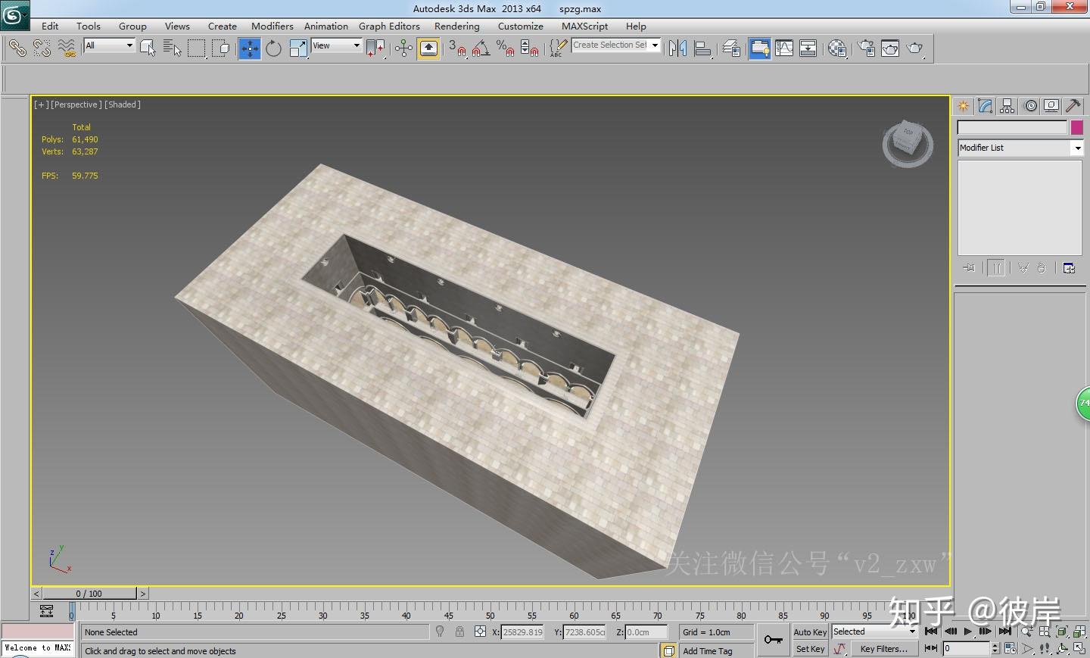The height and width of the screenshot is (658, 1090).
Task: Click the X coordinate input field
Action: pyautogui.click(x=523, y=632)
